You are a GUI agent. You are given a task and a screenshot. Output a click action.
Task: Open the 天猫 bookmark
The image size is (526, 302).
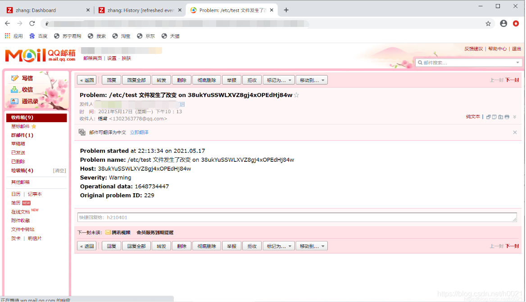(x=170, y=36)
